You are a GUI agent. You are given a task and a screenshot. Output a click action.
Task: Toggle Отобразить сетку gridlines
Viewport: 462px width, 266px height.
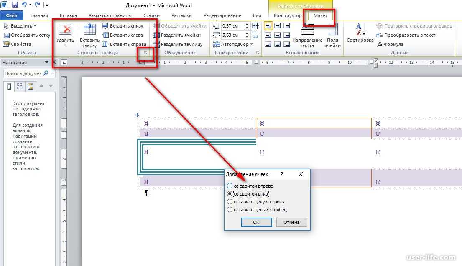point(26,35)
